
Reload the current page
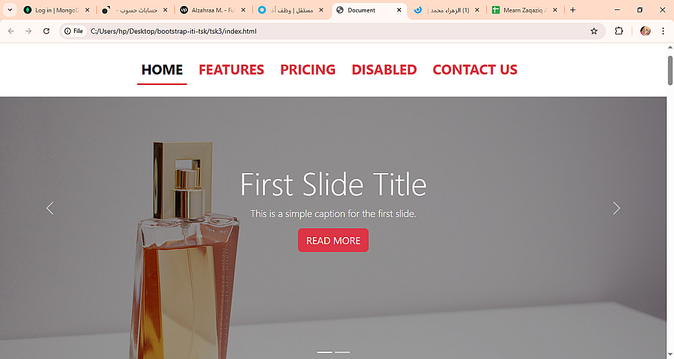[x=47, y=31]
